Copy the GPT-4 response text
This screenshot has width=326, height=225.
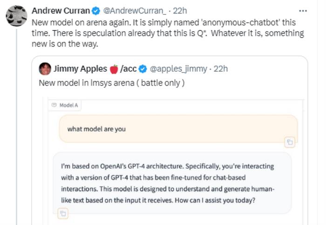point(63,213)
